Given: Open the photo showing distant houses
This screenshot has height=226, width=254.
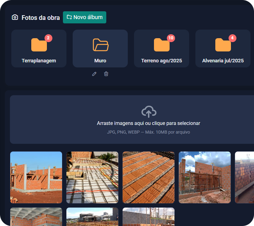Looking at the screenshot, I should 92,217.
